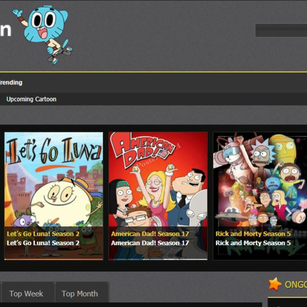Viewport: 307px width, 307px height.
Task: Click white Let's Go Luna! Season 2 subtitle
Action: coord(43,243)
